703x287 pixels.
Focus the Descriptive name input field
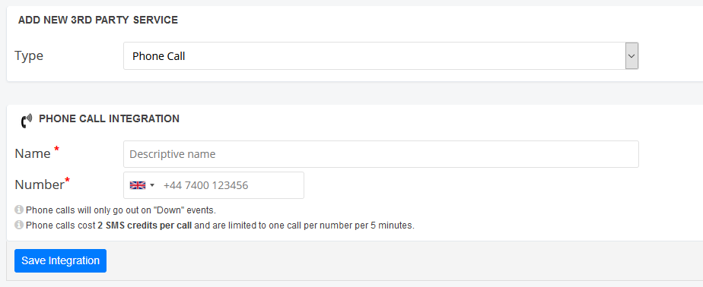[380, 154]
